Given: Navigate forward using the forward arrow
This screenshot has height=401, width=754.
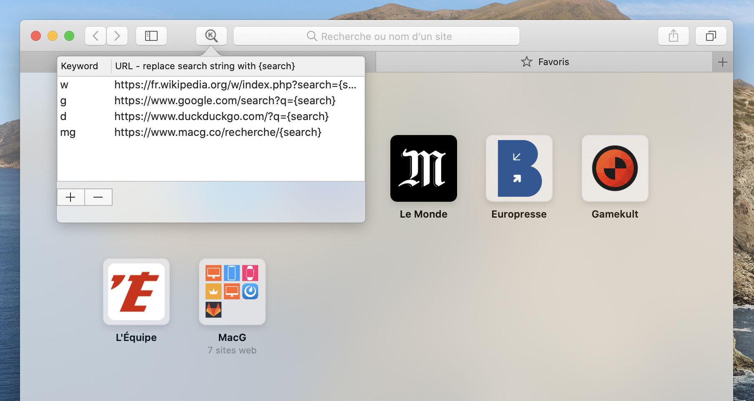Looking at the screenshot, I should coord(117,36).
